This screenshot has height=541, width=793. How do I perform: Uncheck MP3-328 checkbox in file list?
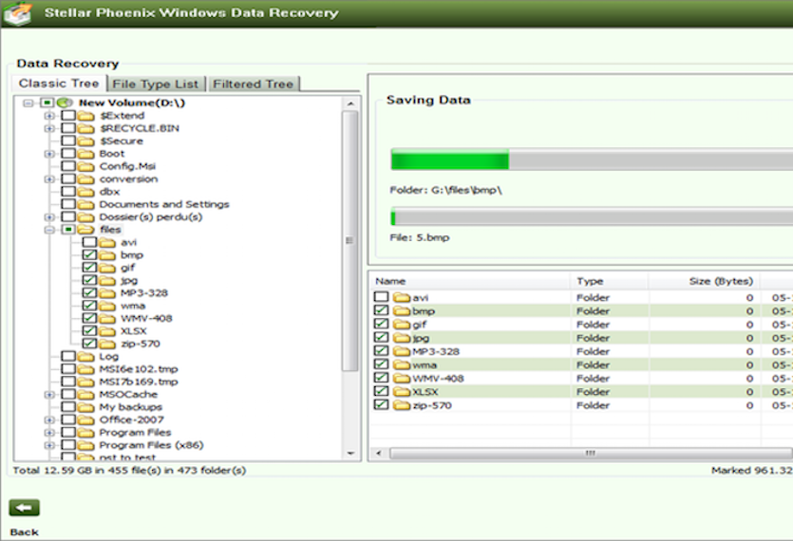click(382, 351)
